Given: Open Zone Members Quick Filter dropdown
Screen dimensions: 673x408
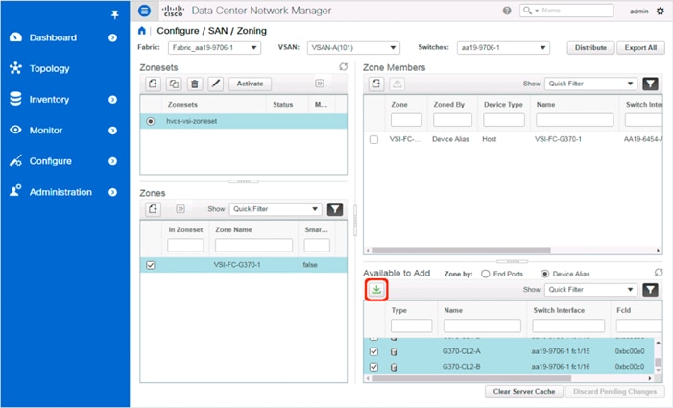Looking at the screenshot, I should (x=590, y=84).
